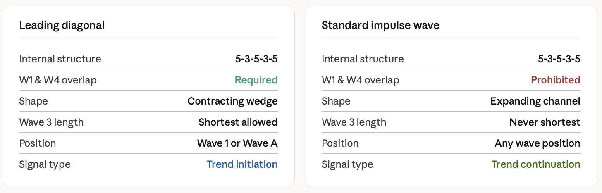Click Shape label in Leading diagonal card

pyautogui.click(x=33, y=101)
